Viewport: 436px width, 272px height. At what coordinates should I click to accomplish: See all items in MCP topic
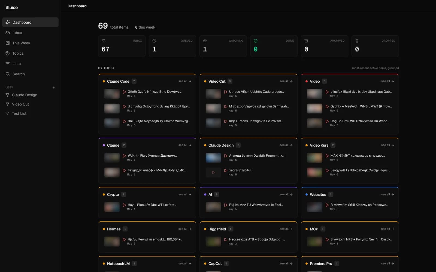pyautogui.click(x=387, y=229)
